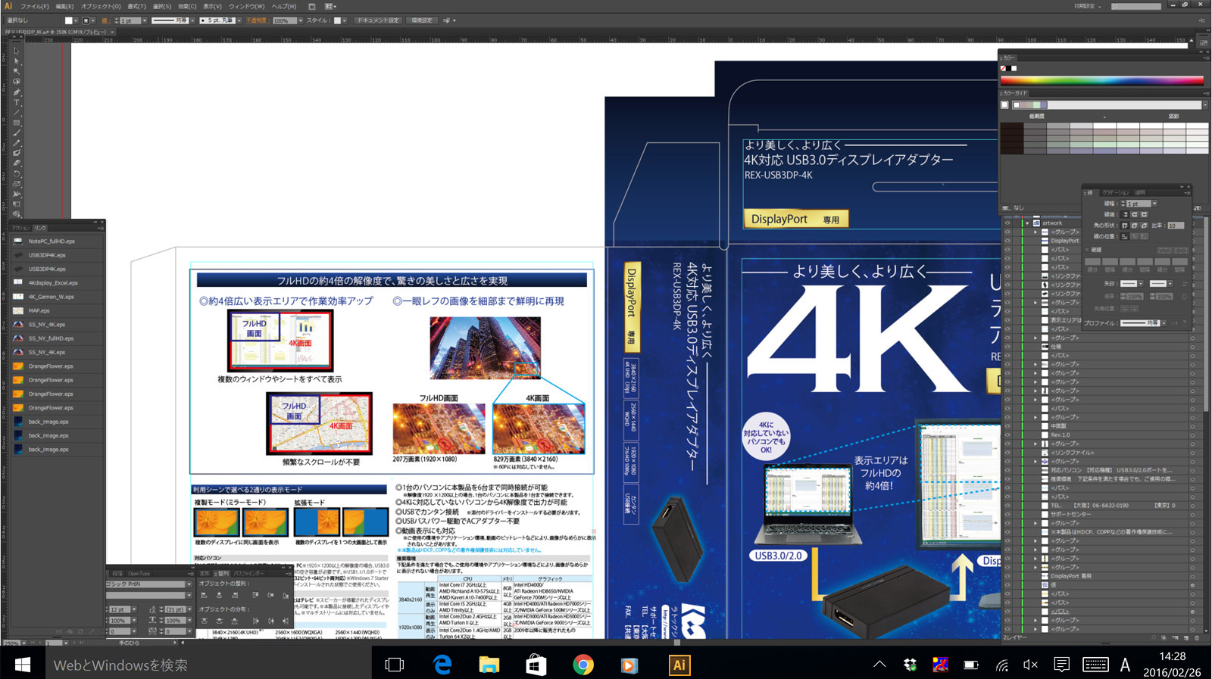Open the 効果(C) menu

(187, 6)
